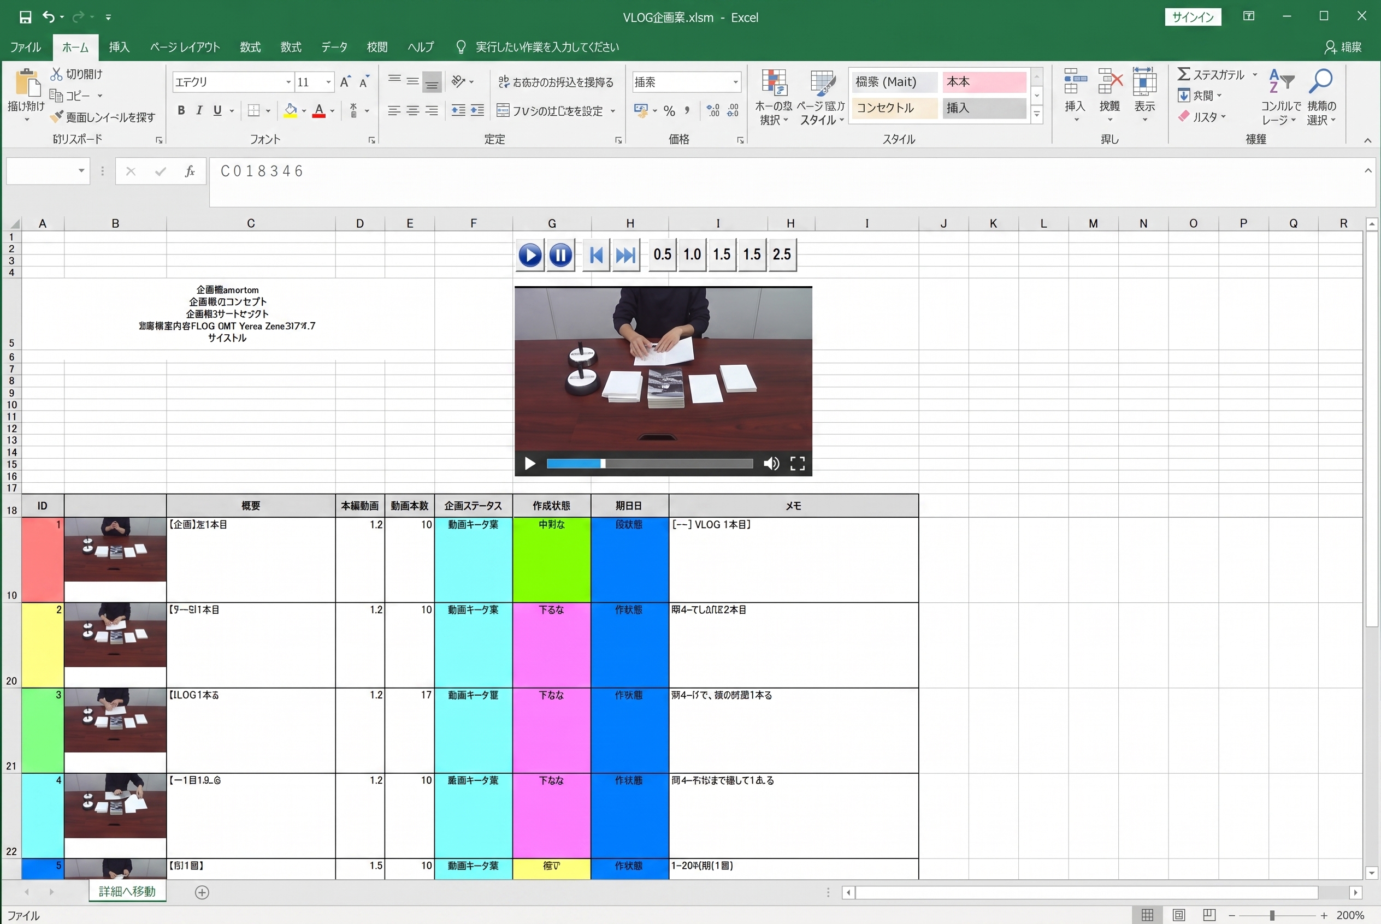The image size is (1381, 924).
Task: Toggle left horizontal alignment
Action: [x=394, y=111]
